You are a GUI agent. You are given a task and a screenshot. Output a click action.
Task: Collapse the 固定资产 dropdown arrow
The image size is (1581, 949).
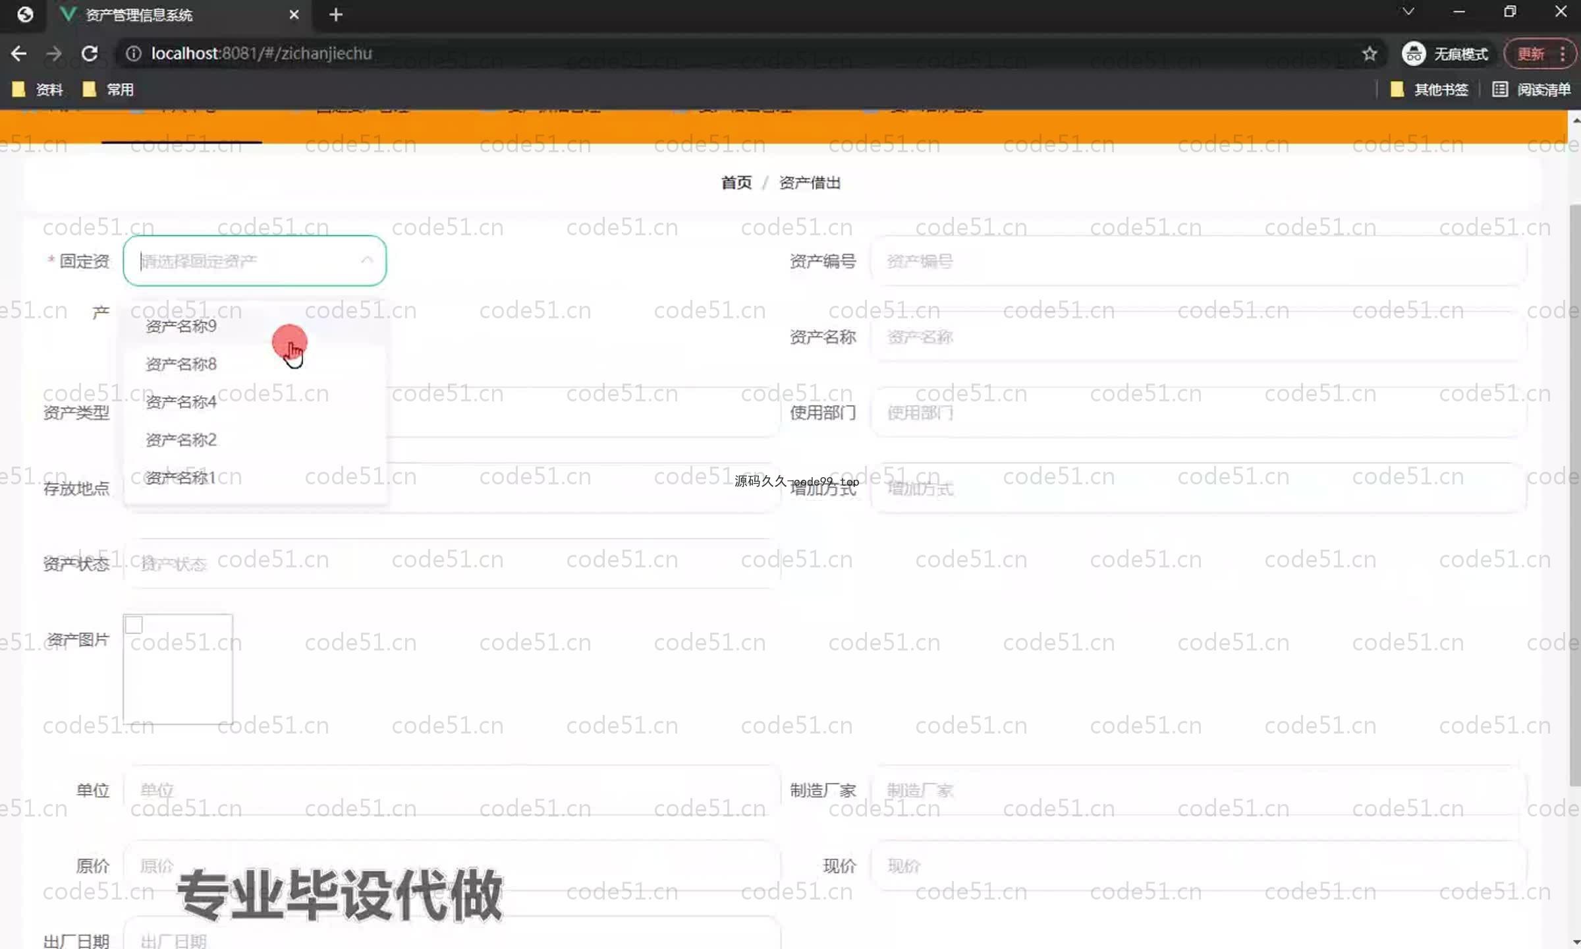click(367, 261)
